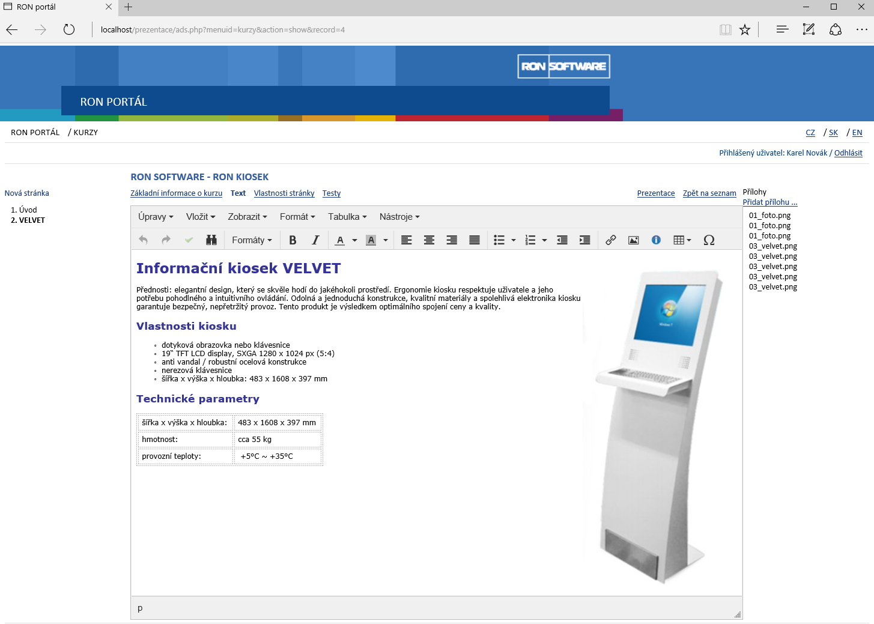
Task: Click the blue info icon in toolbar
Action: 656,240
